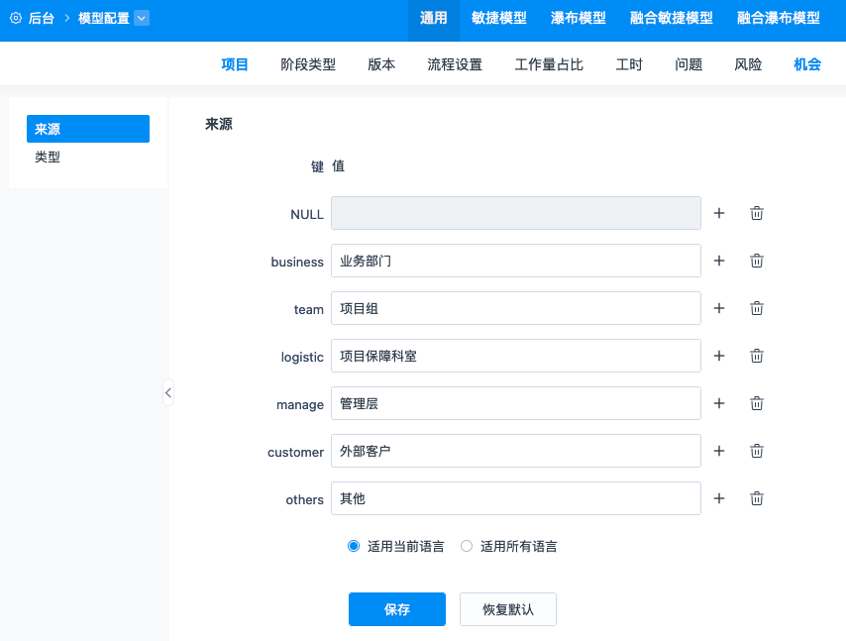The image size is (846, 641).
Task: Remove the manage row using trash icon
Action: 757,403
